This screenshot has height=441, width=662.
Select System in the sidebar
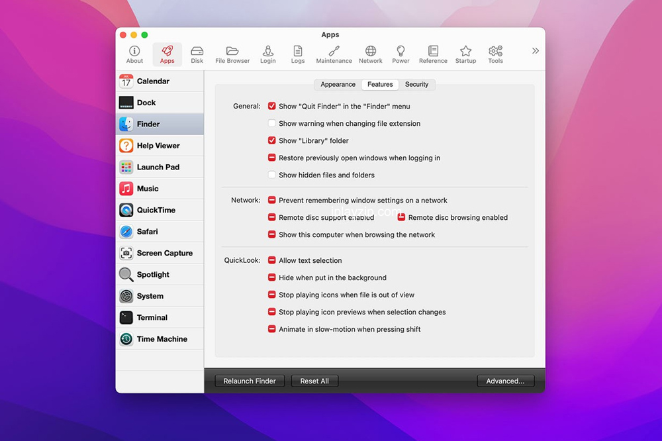pyautogui.click(x=160, y=296)
